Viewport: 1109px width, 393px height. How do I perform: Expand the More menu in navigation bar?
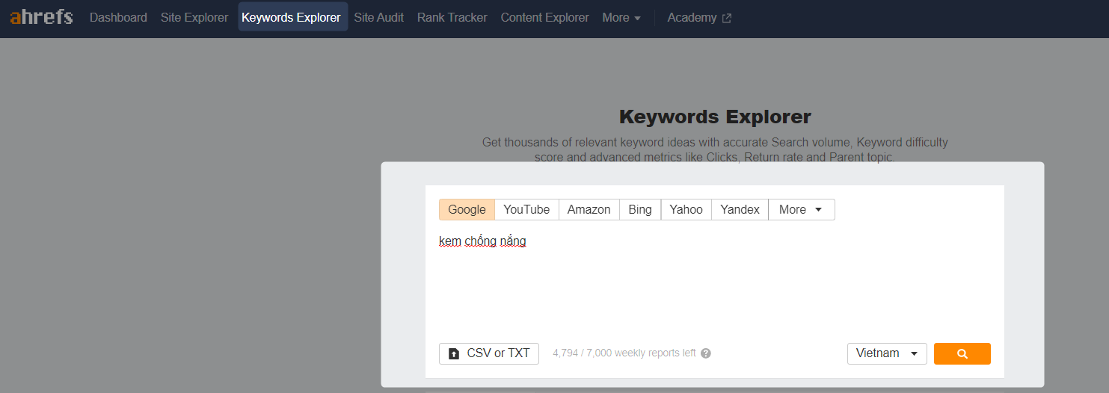(621, 17)
